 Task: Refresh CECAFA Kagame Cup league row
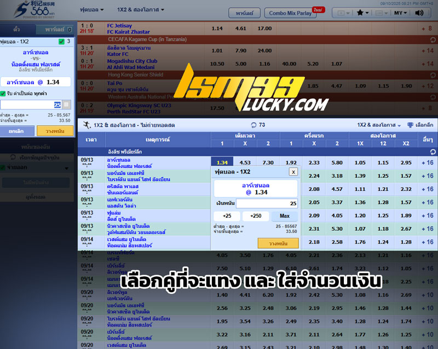(x=433, y=39)
